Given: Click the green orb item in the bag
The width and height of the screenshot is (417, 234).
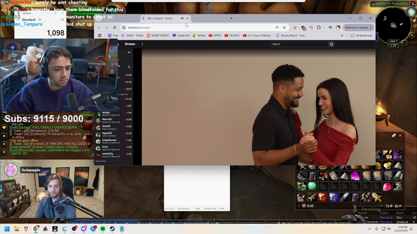Looking at the screenshot, I should (312, 187).
